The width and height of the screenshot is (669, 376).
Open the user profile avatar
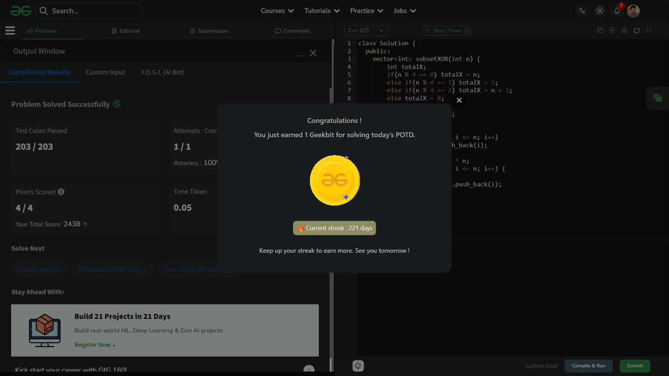click(633, 11)
